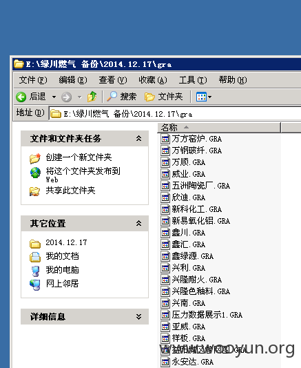
Task: Select the 新科化工.GRA file icon
Action: point(165,209)
